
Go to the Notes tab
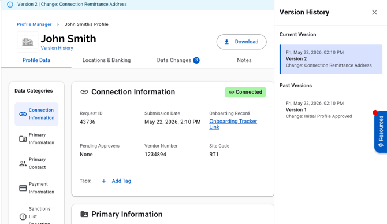point(244,60)
